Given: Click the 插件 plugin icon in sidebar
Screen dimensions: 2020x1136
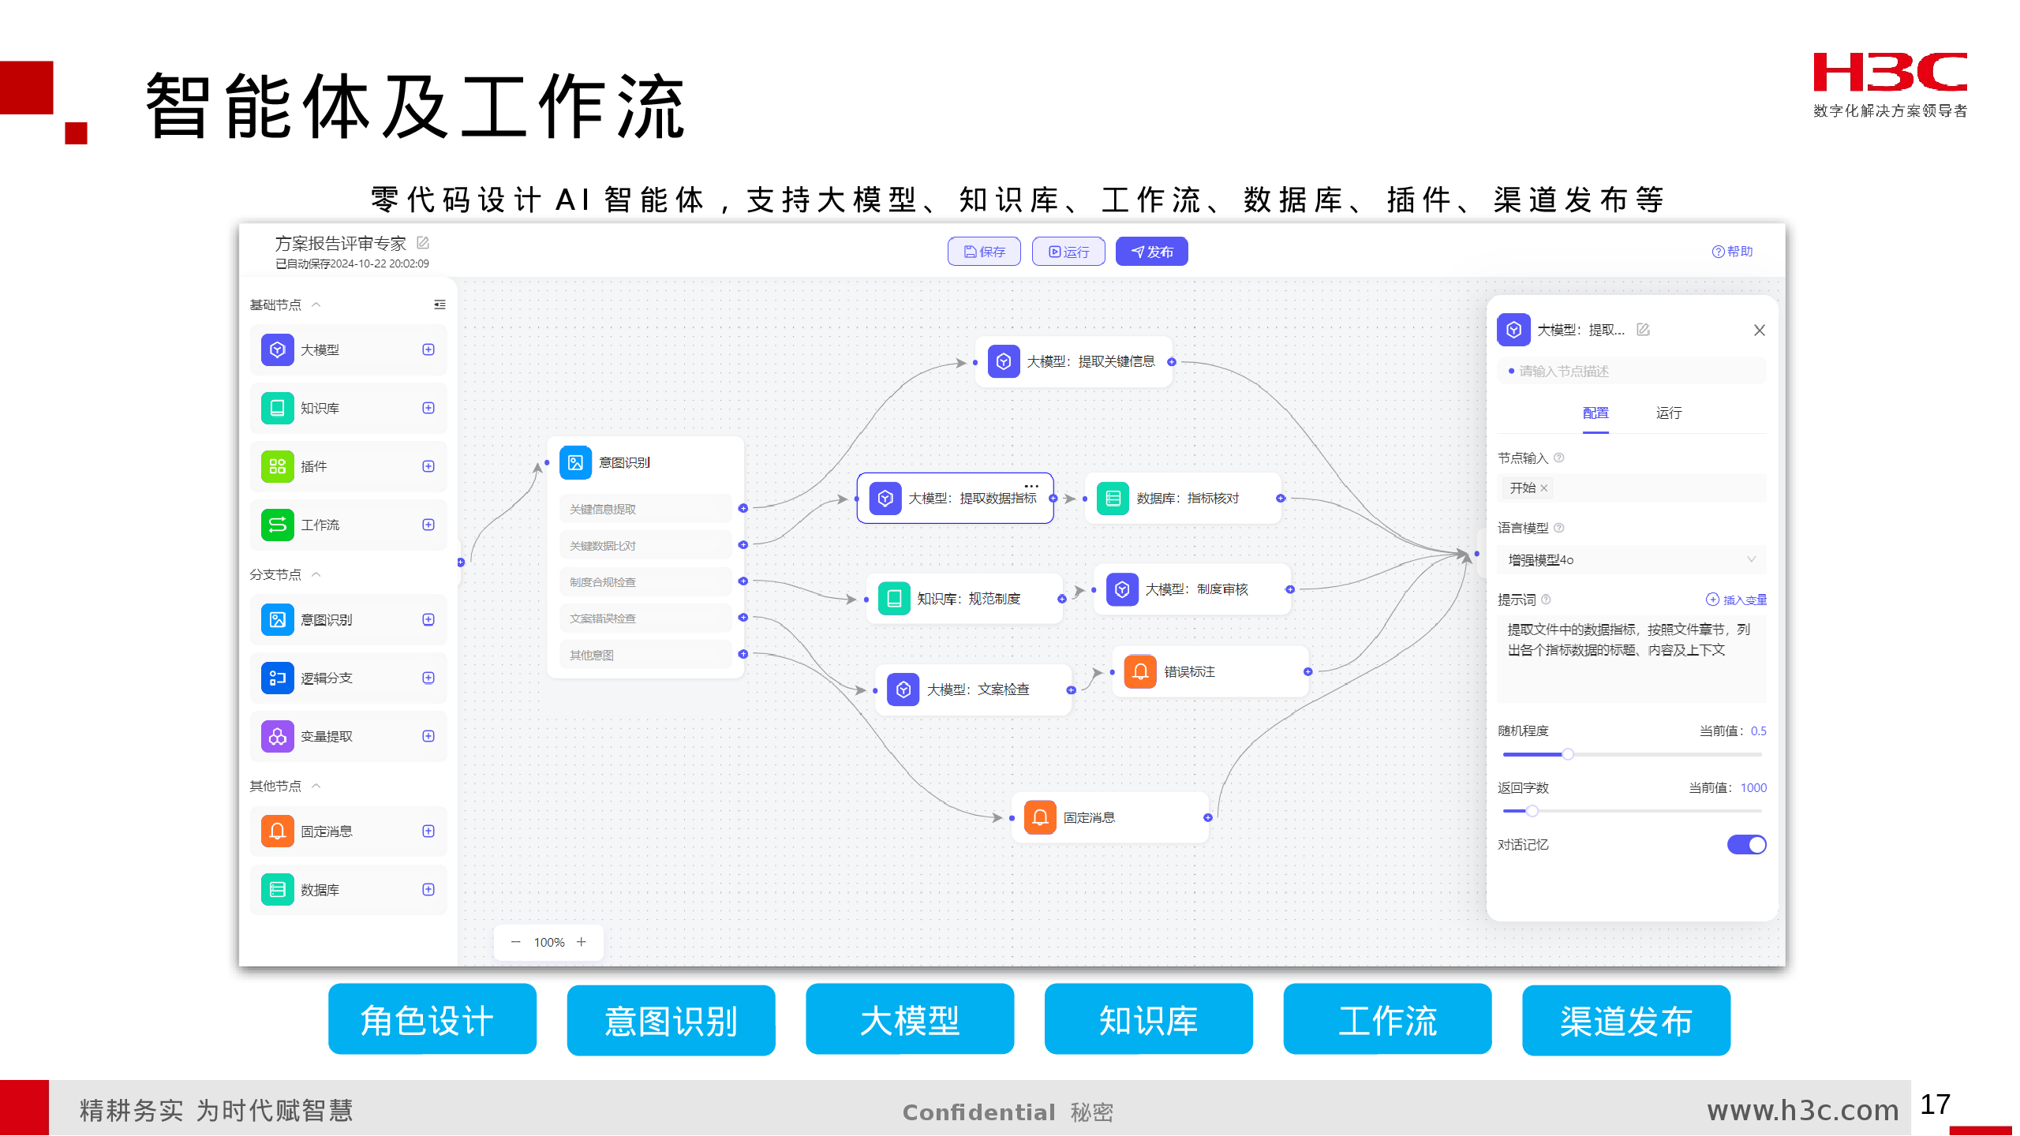Looking at the screenshot, I should tap(277, 466).
